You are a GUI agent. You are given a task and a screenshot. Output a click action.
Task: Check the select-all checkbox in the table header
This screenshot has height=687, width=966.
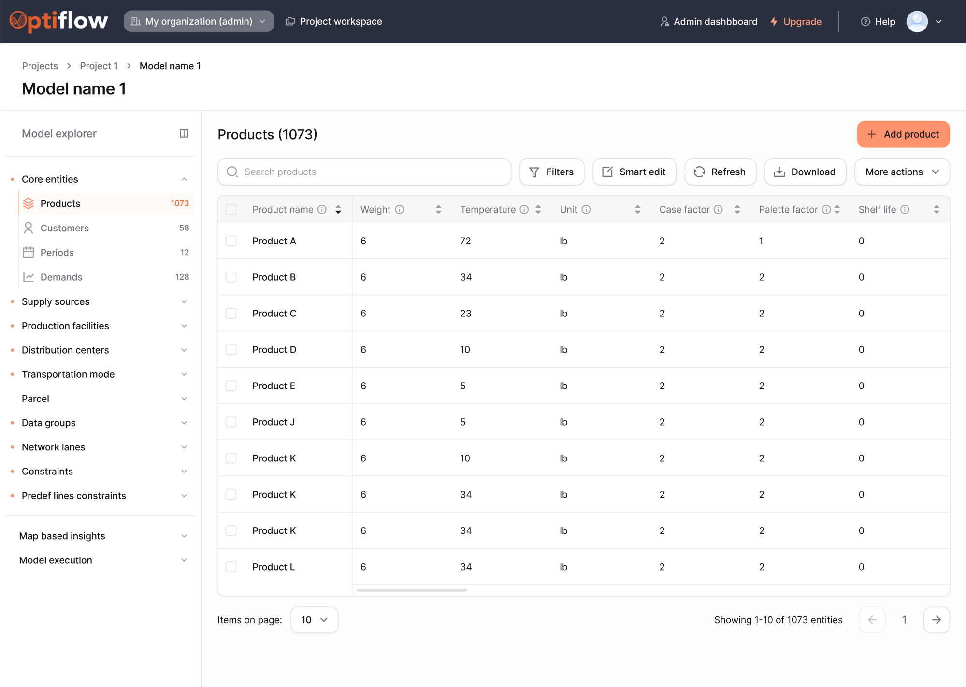[231, 209]
